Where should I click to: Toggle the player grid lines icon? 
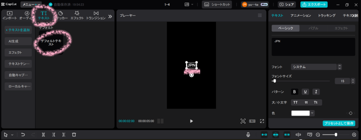click(160, 121)
